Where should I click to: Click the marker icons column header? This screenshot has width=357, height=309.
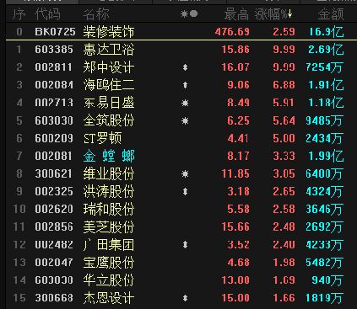click(x=189, y=13)
